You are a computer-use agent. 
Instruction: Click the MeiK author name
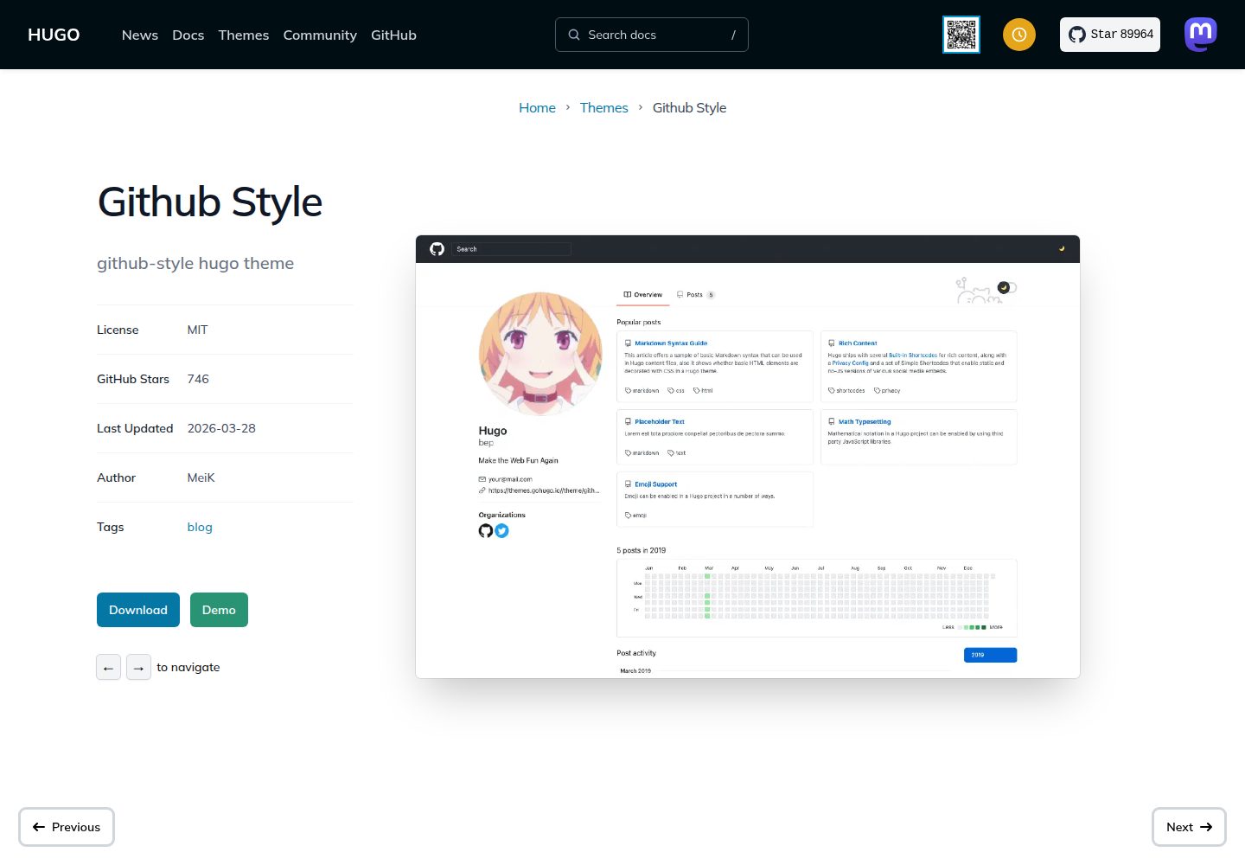coord(201,477)
